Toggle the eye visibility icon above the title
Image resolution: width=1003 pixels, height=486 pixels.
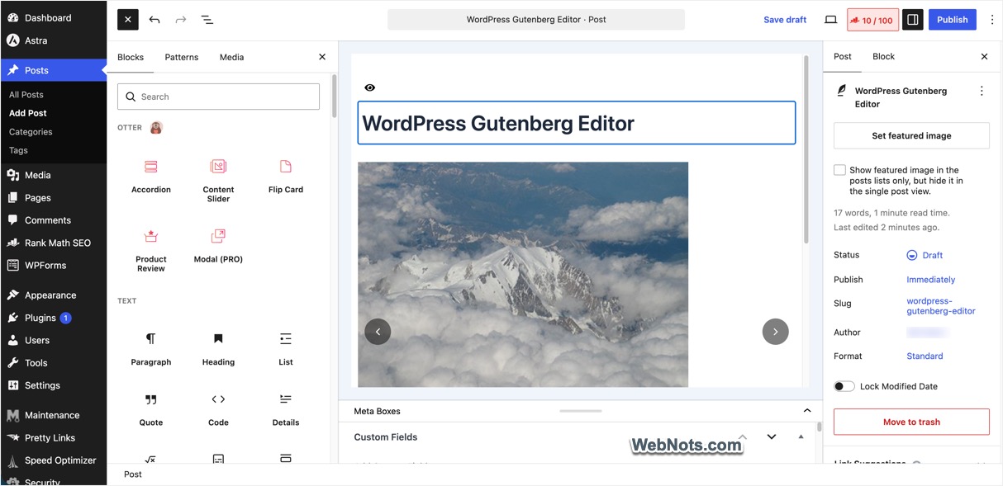point(369,87)
